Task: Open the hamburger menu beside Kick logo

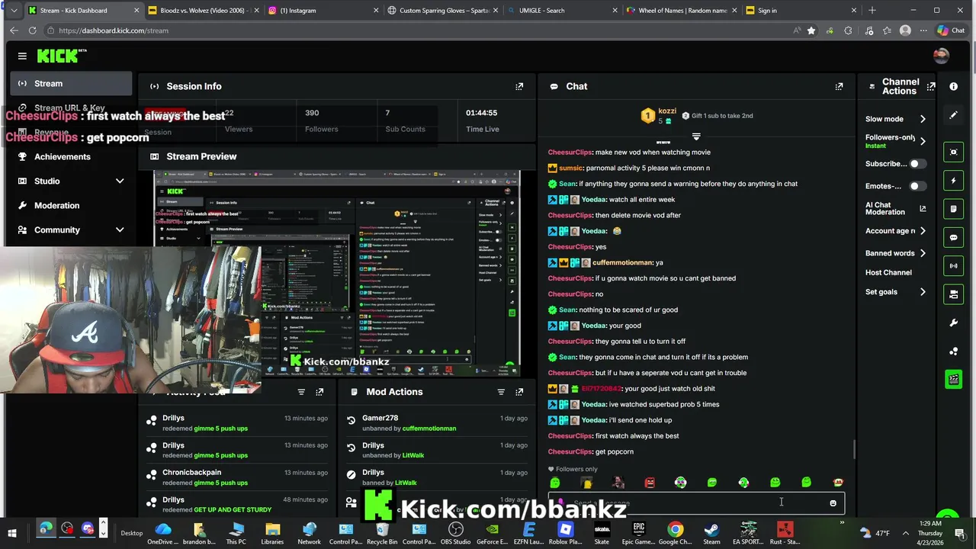Action: (22, 56)
